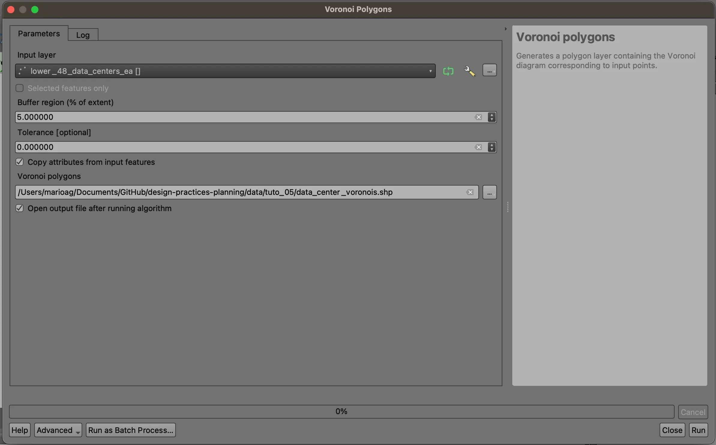Toggle the Selected features only checkbox
The width and height of the screenshot is (716, 445).
19,88
